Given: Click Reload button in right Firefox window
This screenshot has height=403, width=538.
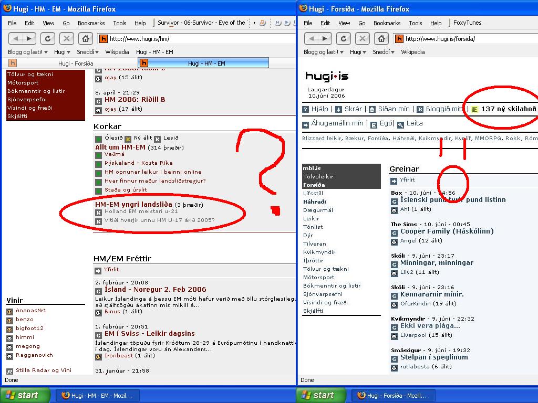Looking at the screenshot, I should [x=344, y=39].
